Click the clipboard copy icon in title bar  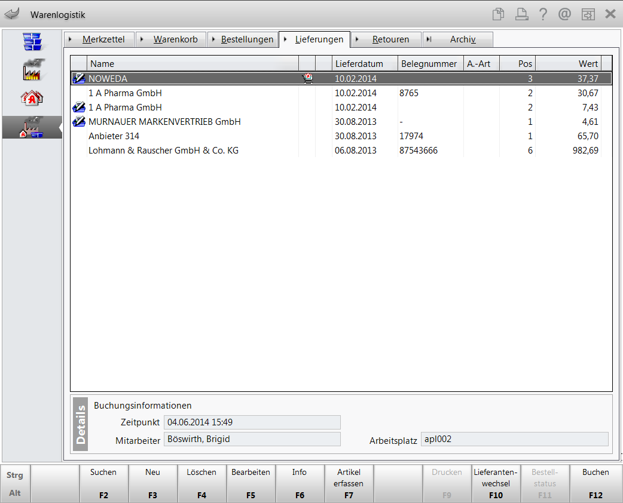tap(498, 14)
